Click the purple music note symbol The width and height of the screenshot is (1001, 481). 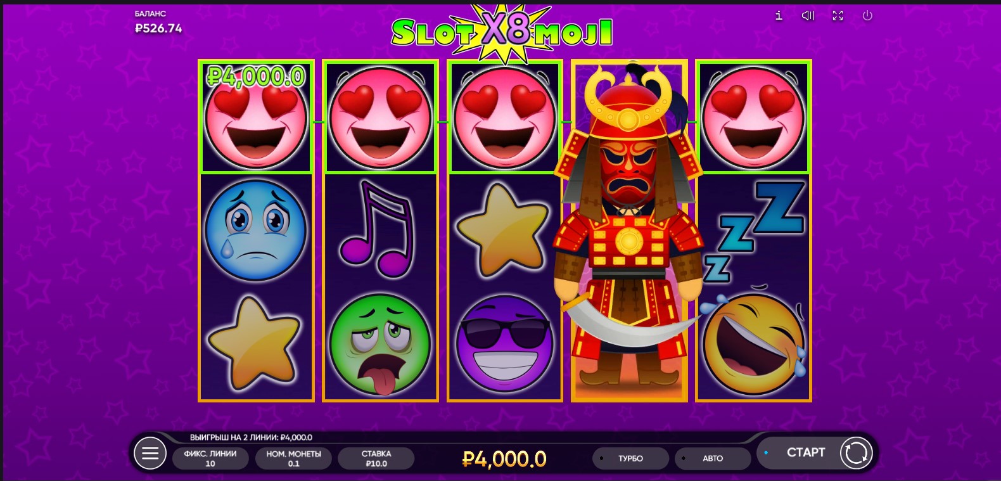[378, 229]
